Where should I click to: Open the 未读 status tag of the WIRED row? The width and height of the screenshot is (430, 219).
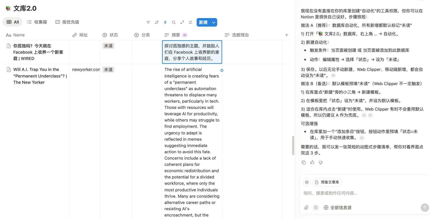pyautogui.click(x=108, y=46)
